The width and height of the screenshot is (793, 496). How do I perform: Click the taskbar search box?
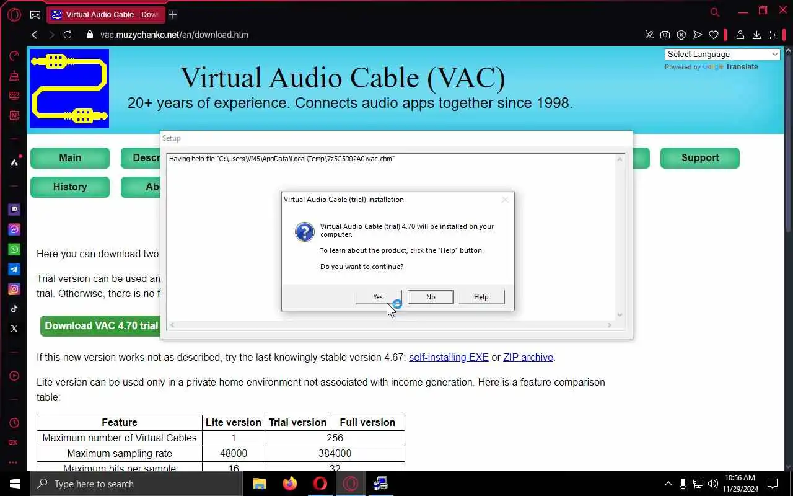(136, 484)
